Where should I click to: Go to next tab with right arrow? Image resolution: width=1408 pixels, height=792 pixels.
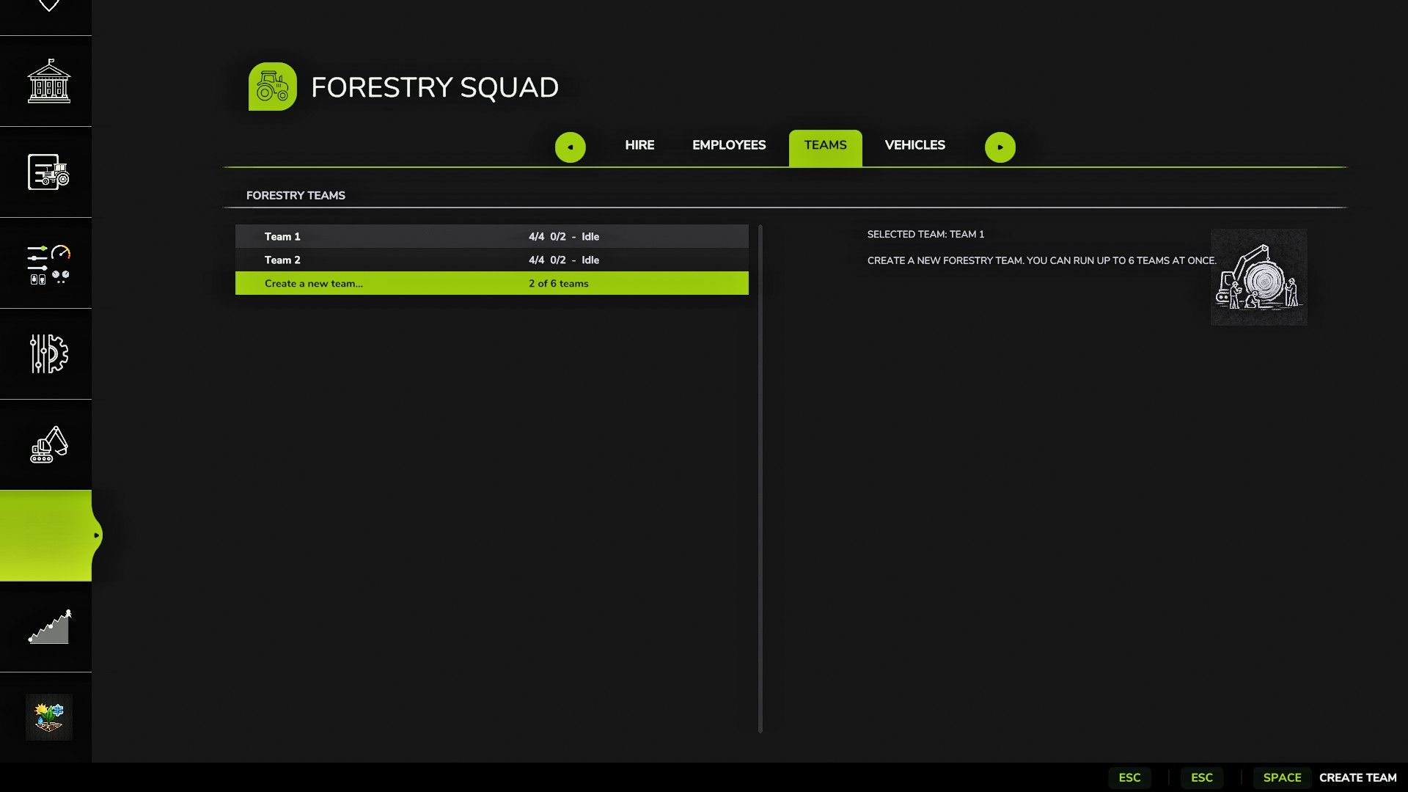[1000, 147]
